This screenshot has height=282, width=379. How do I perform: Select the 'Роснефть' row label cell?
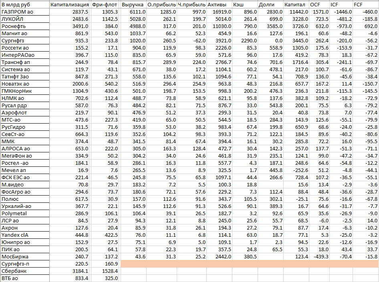click(x=25, y=26)
